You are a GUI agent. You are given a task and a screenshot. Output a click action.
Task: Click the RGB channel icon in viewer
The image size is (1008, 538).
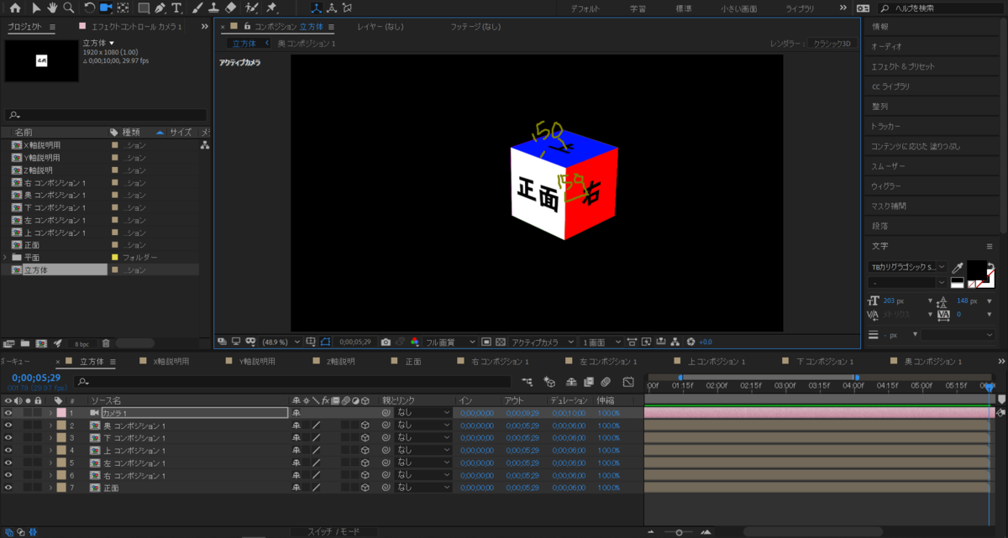[x=414, y=342]
